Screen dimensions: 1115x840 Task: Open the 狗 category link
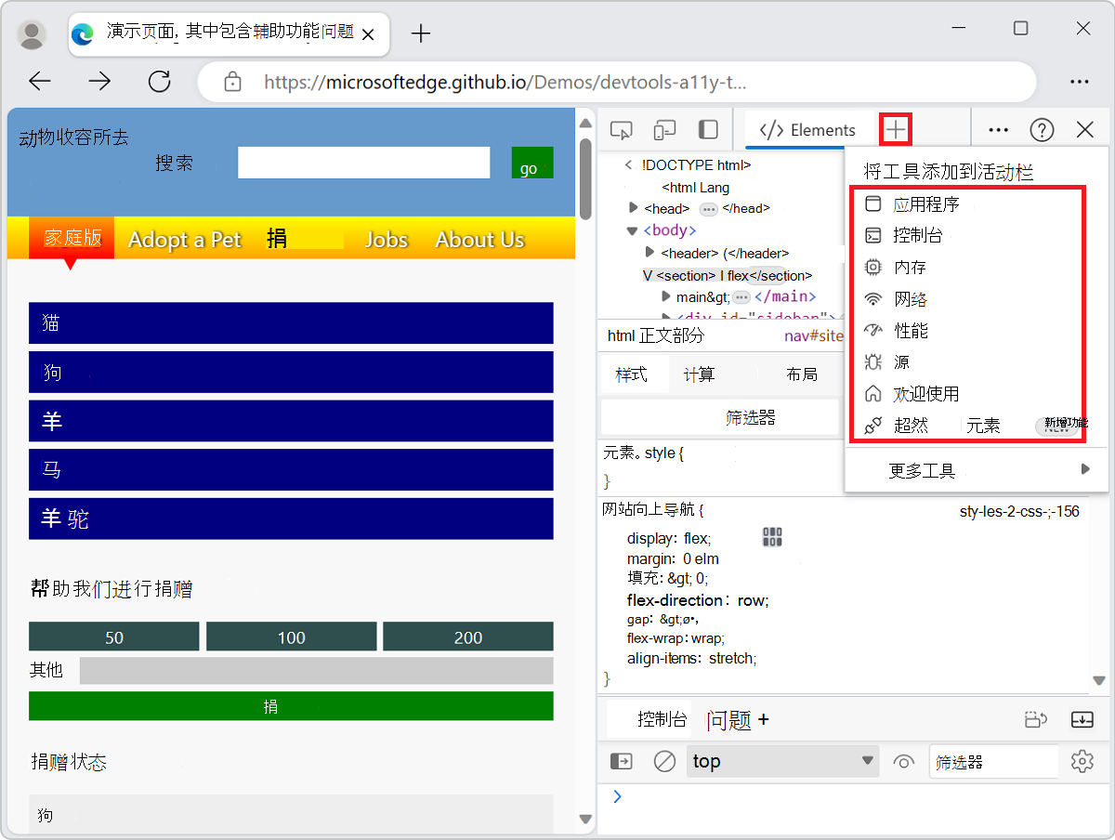pos(291,372)
